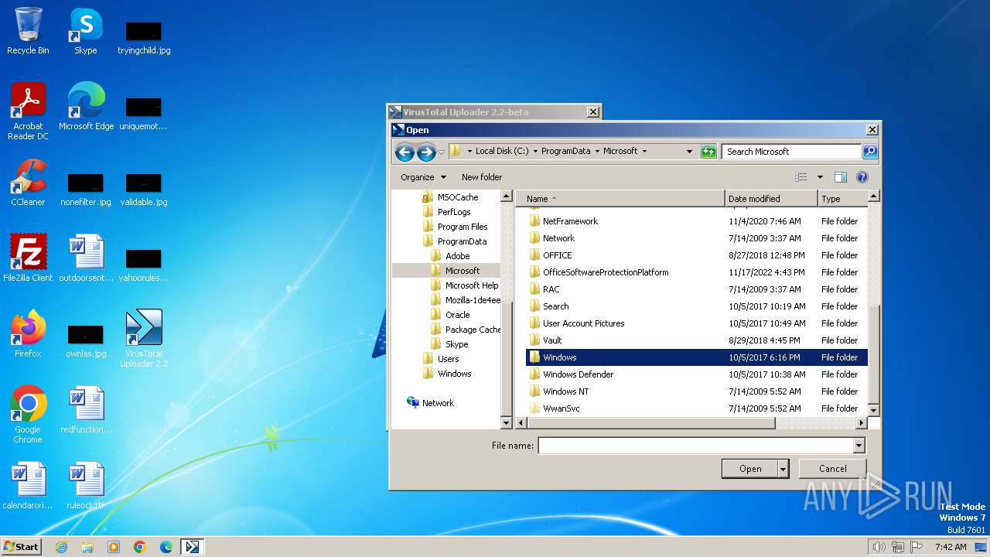Sort by the Name column header

620,199
